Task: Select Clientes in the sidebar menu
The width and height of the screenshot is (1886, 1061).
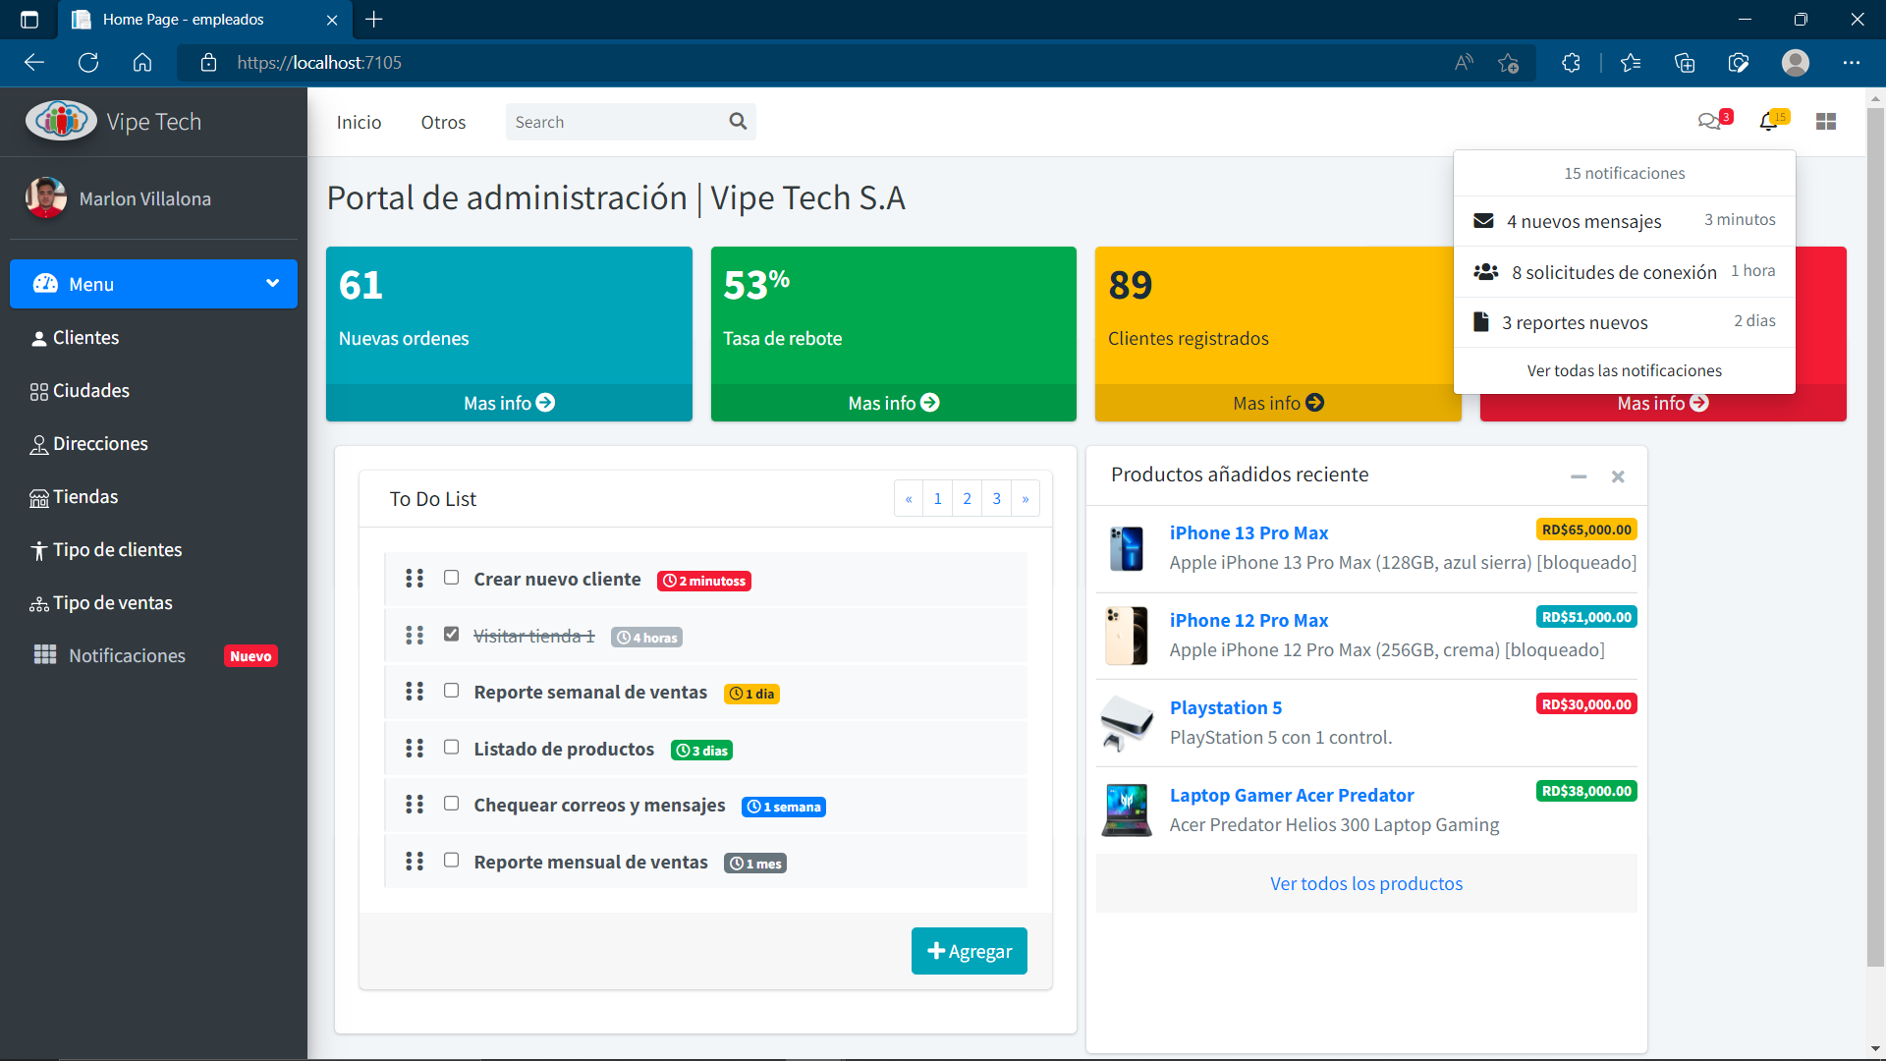Action: point(85,338)
